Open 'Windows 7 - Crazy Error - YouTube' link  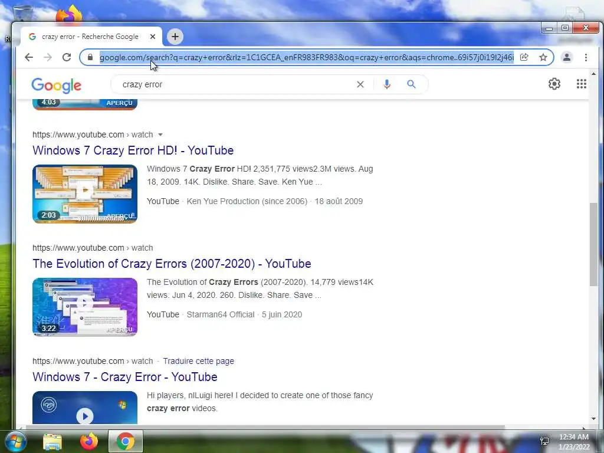tap(125, 377)
